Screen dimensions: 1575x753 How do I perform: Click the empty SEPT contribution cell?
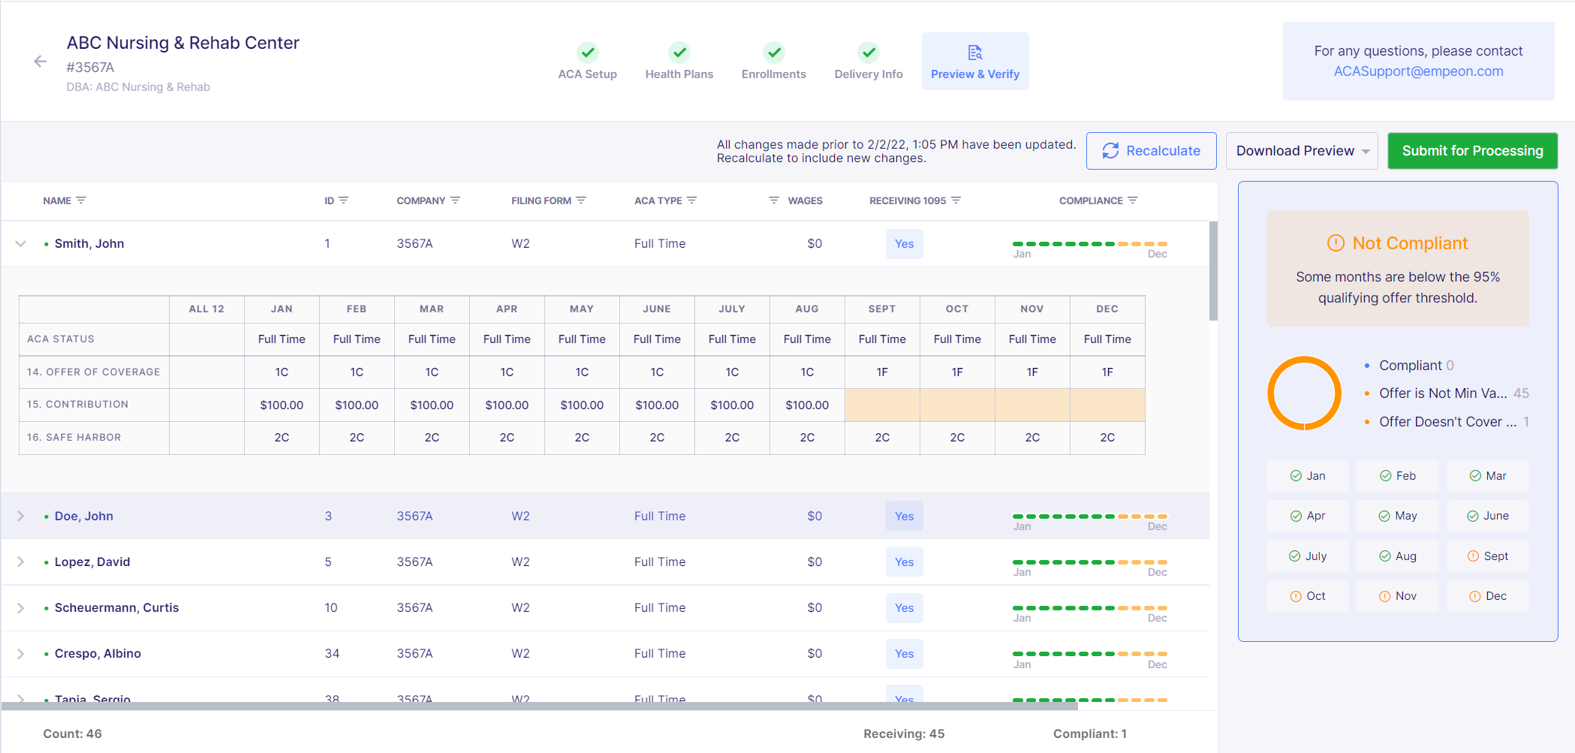882,405
